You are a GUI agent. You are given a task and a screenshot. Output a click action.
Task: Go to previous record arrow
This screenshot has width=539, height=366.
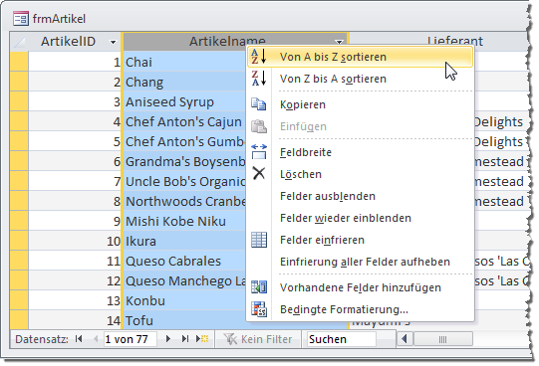coord(96,339)
